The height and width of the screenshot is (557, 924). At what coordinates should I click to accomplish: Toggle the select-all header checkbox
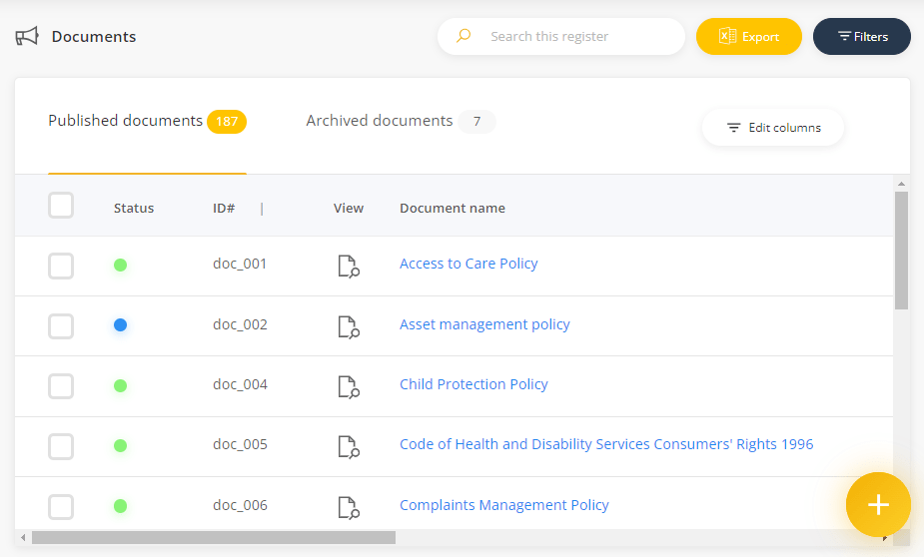coord(61,206)
